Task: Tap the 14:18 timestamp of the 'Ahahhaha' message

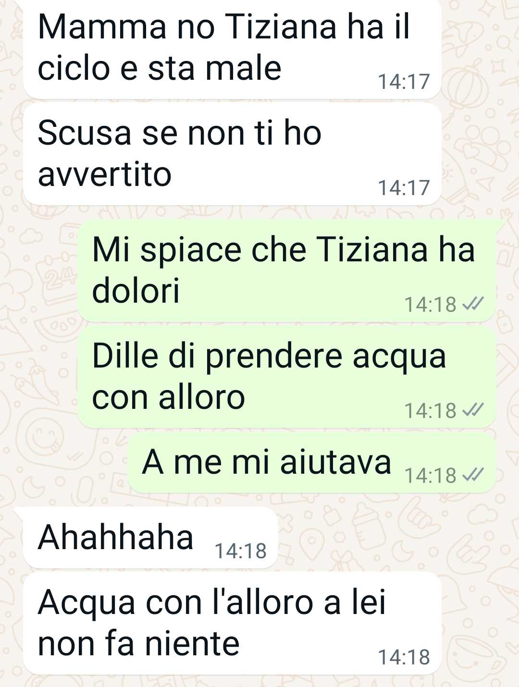Action: click(240, 551)
